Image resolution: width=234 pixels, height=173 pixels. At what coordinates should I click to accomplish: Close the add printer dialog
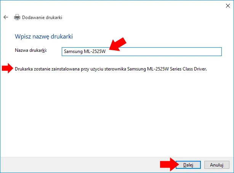pyautogui.click(x=228, y=6)
